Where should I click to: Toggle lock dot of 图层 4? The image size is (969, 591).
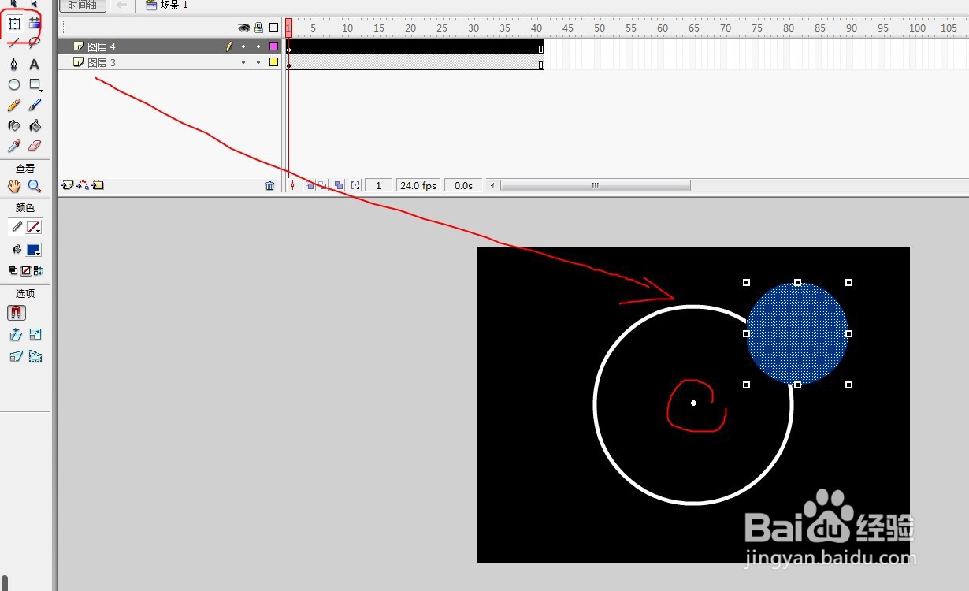tap(258, 46)
